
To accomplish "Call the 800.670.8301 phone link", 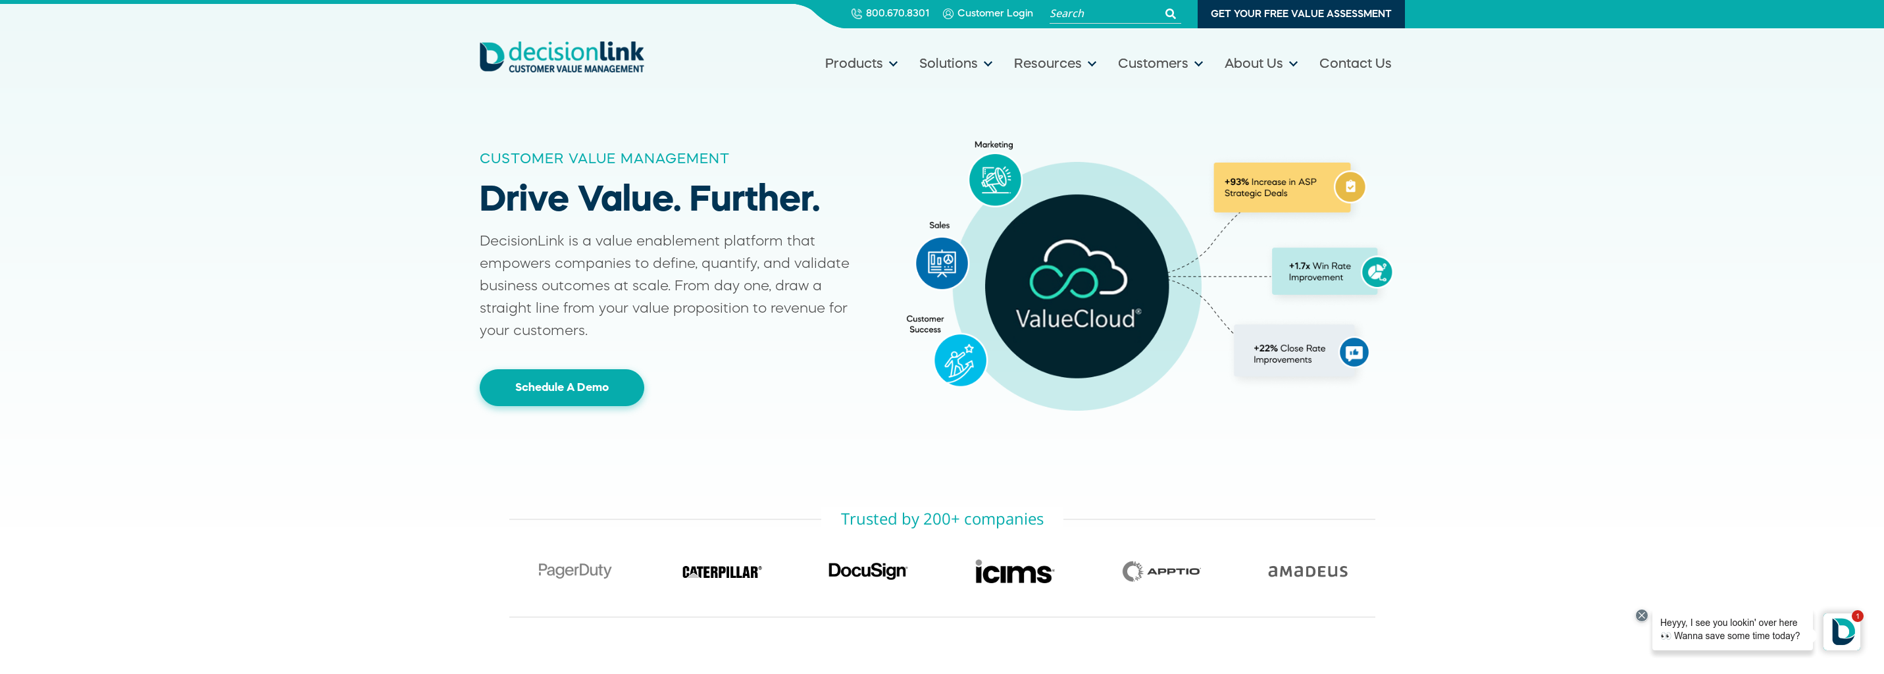I will pos(890,14).
